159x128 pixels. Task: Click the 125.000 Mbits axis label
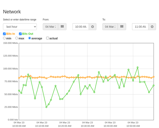click(10, 56)
